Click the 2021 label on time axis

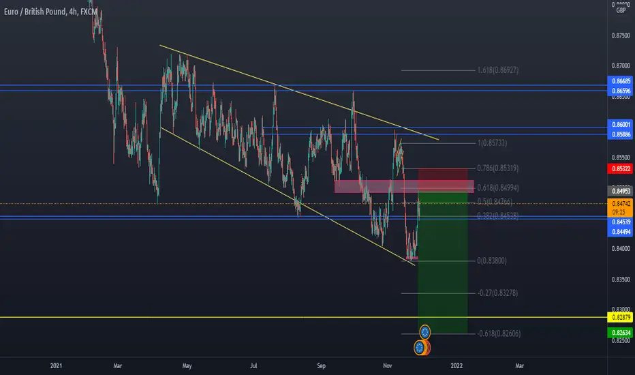[56, 365]
